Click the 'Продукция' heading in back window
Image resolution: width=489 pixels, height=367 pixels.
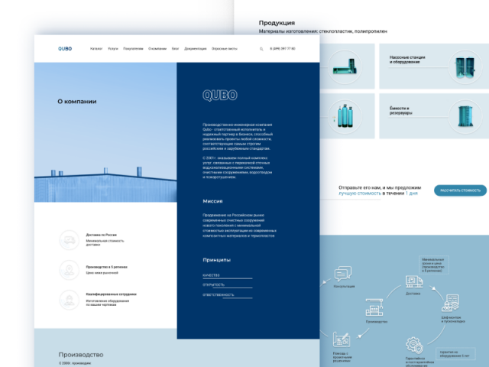pyautogui.click(x=277, y=23)
